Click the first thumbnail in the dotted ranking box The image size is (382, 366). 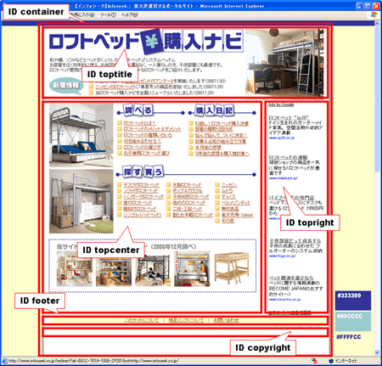point(75,269)
